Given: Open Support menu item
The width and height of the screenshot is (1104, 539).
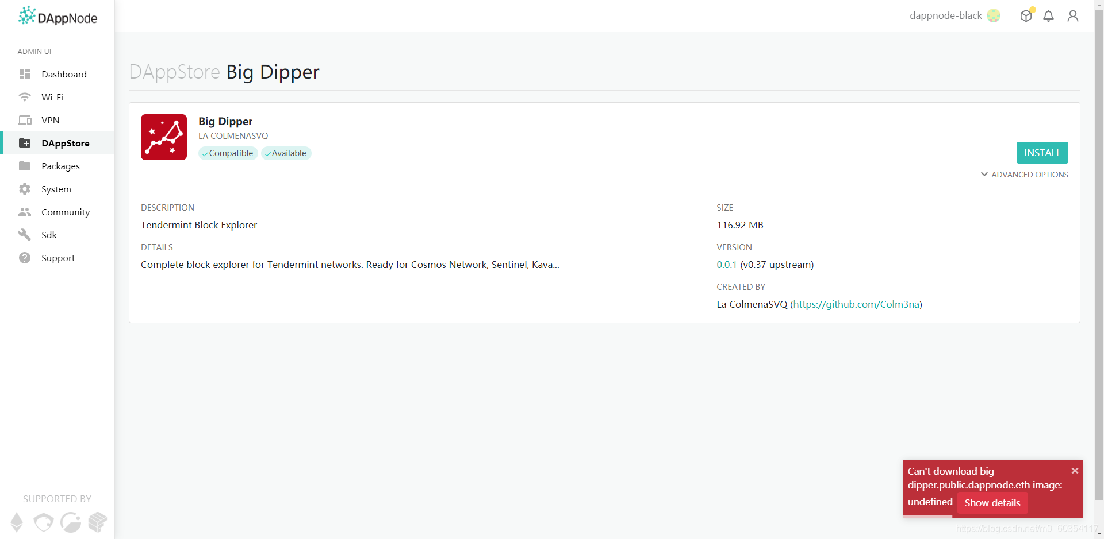Looking at the screenshot, I should point(57,258).
